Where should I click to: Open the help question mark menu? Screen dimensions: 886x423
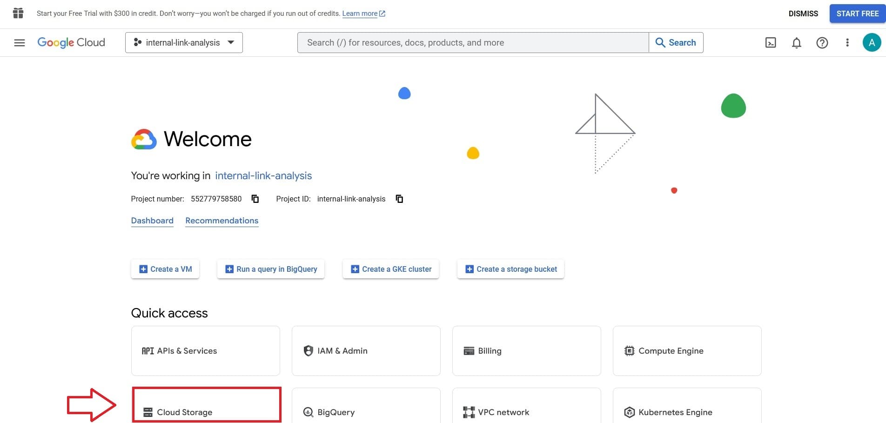click(822, 43)
